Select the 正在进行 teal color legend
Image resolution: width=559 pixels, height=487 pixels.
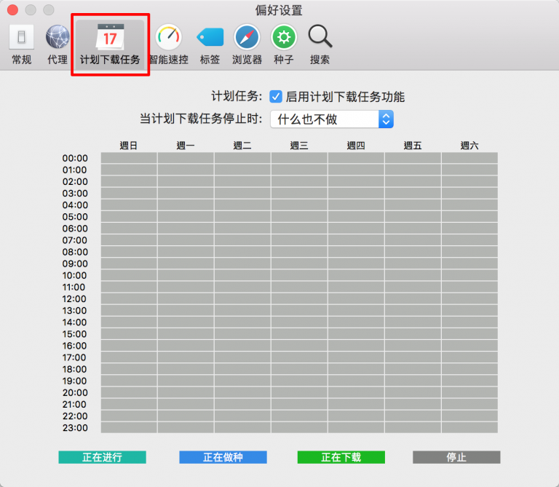click(103, 457)
